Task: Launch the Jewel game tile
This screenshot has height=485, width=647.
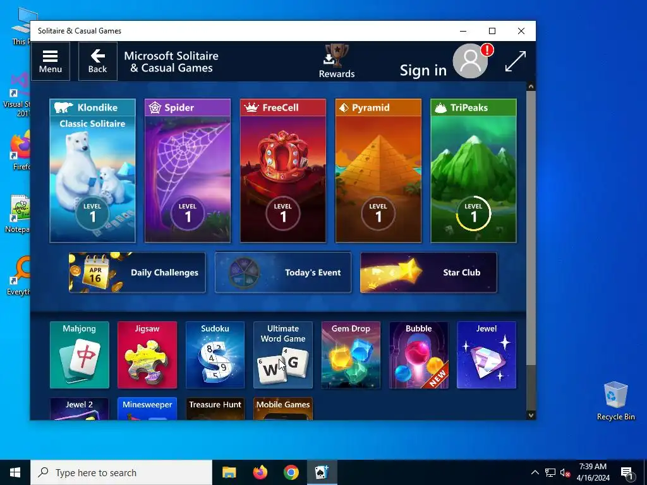Action: click(x=487, y=355)
